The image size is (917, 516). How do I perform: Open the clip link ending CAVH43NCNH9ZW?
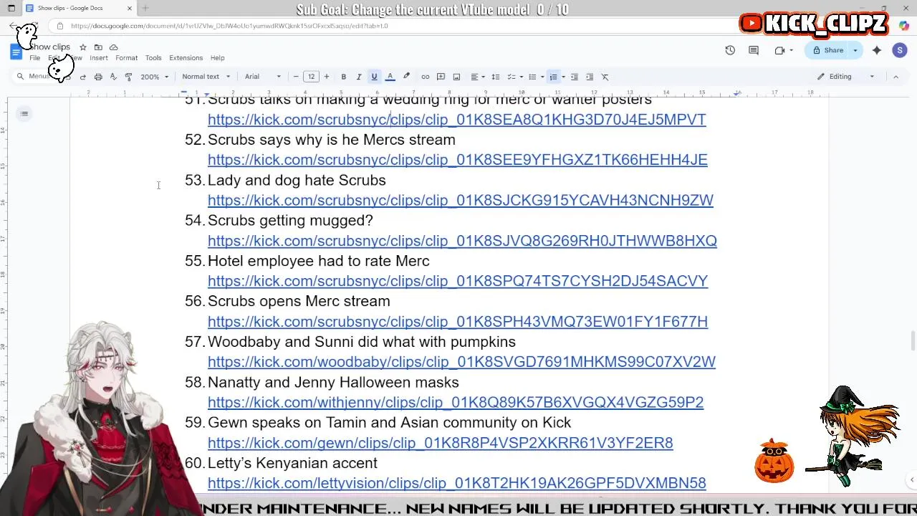461,200
